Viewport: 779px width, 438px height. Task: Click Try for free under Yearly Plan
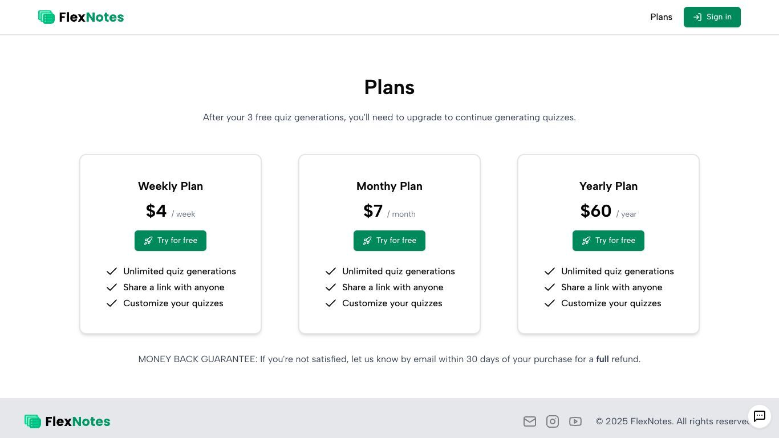[608, 241]
